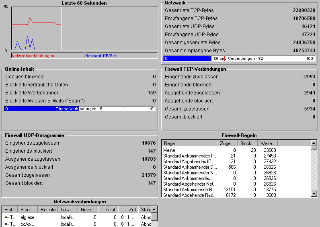The width and height of the screenshot is (320, 227).
Task: Click the connection icon beside ccAp...
Action: click(7, 224)
